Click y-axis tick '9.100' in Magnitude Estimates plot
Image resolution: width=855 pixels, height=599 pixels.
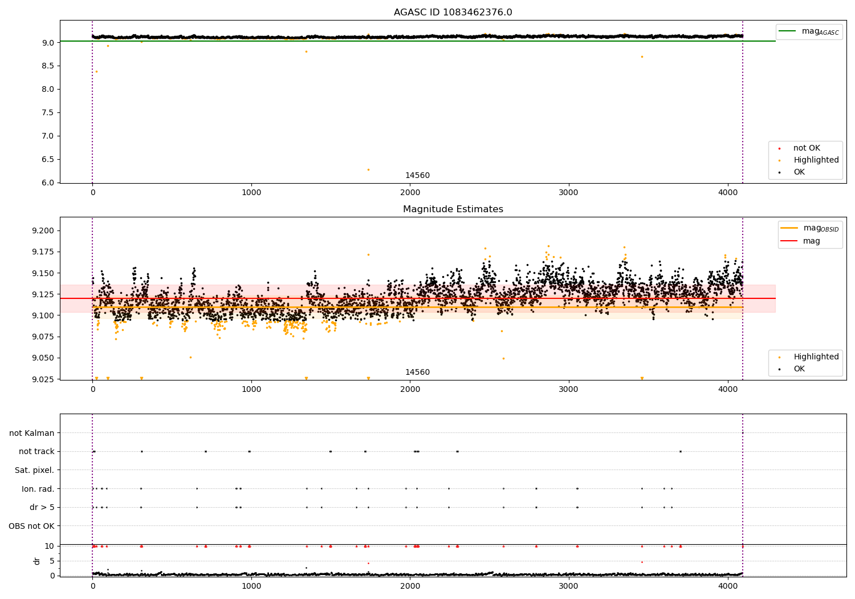tap(43, 316)
